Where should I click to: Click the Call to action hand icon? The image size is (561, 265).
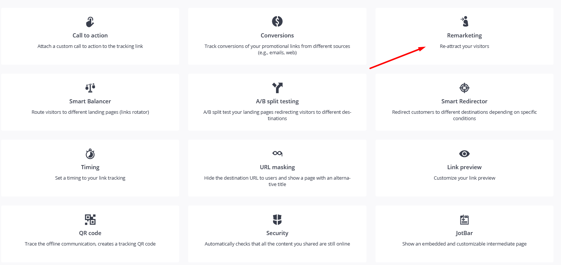[90, 22]
